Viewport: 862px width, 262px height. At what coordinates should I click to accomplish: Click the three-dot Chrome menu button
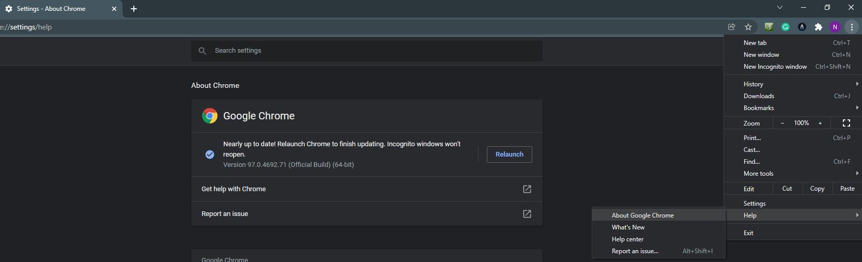[852, 27]
